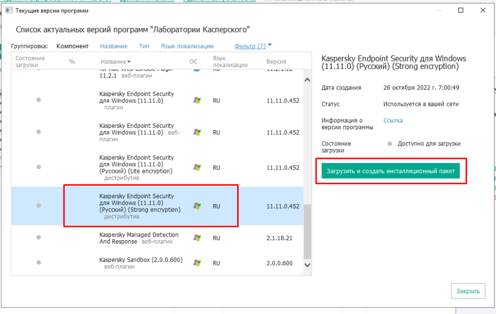Click Windows icon in 11.11.0 плагин row
The width and height of the screenshot is (496, 314).
click(x=197, y=101)
